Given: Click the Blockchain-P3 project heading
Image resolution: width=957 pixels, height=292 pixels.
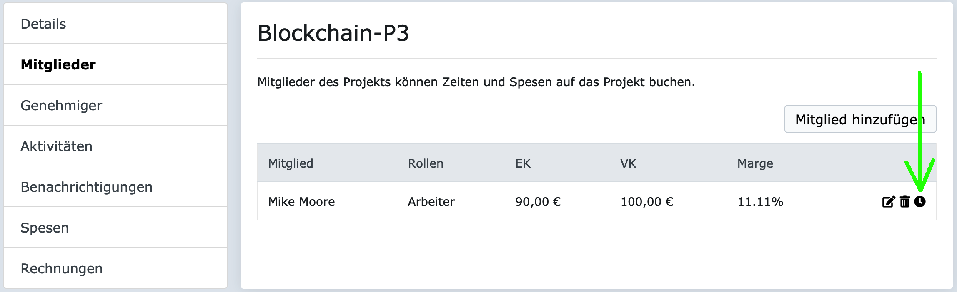Looking at the screenshot, I should (333, 33).
